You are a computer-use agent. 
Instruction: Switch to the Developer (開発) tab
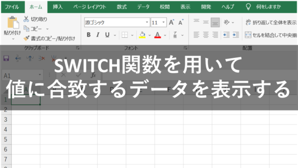coord(206,7)
